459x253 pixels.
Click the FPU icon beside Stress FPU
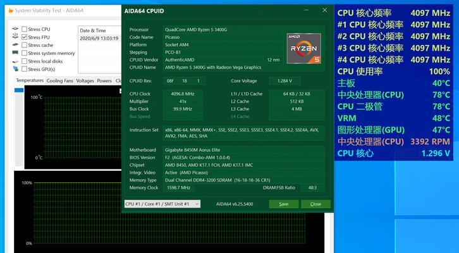16,36
